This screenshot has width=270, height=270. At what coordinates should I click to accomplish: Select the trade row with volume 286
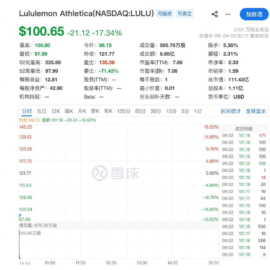click(x=243, y=240)
